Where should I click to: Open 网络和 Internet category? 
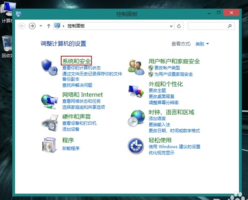[x=83, y=94]
